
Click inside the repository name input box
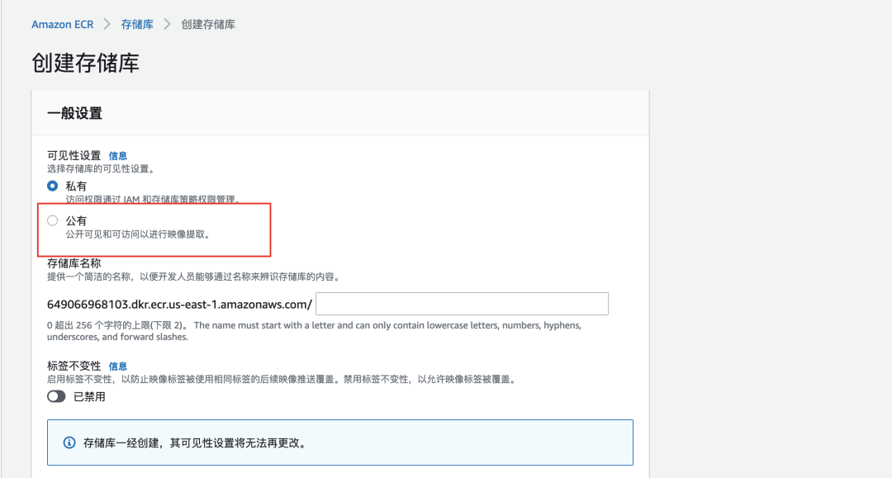tap(463, 303)
